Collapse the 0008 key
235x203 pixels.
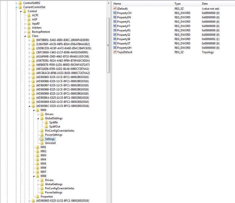point(34,176)
